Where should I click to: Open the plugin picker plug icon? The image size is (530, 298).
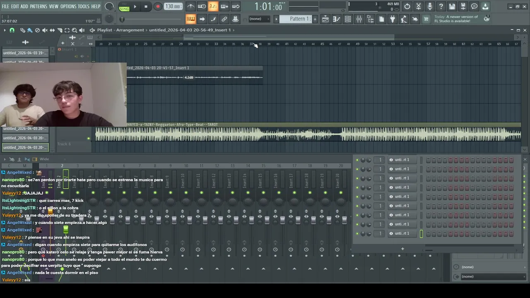pyautogui.click(x=393, y=19)
